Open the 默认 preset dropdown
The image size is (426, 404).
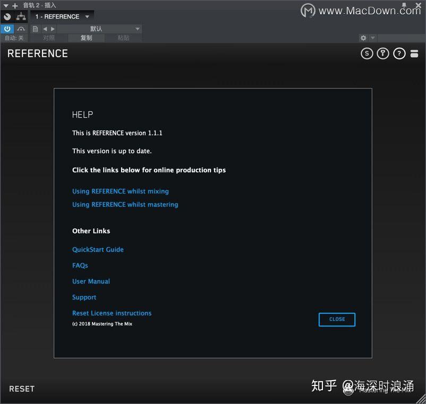99,29
